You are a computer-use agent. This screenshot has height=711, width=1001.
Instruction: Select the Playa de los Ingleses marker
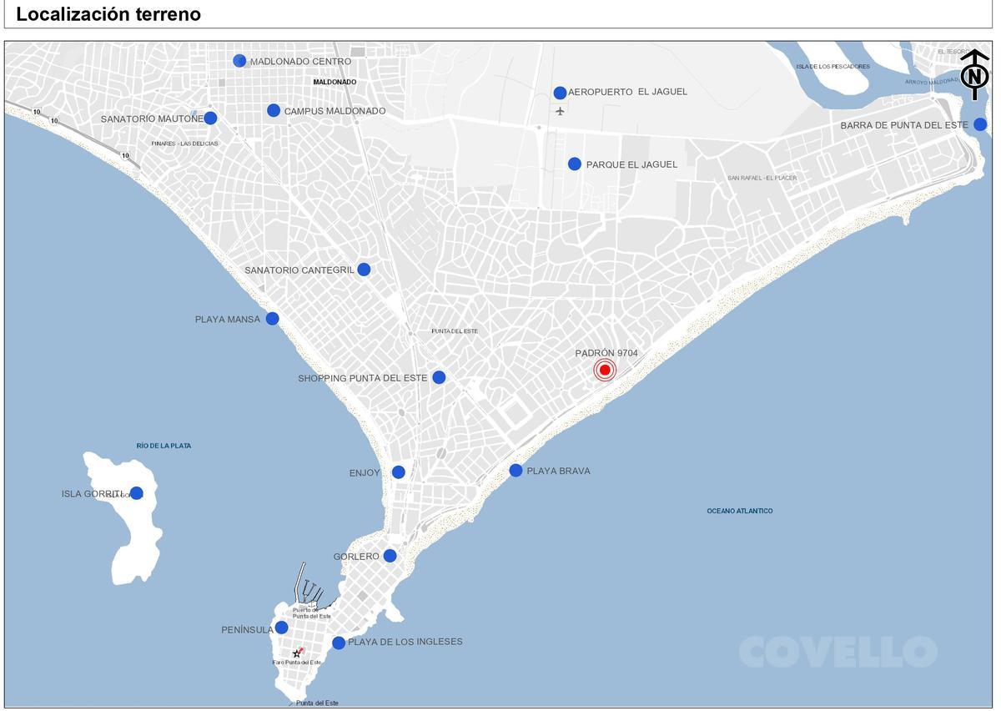(x=339, y=643)
